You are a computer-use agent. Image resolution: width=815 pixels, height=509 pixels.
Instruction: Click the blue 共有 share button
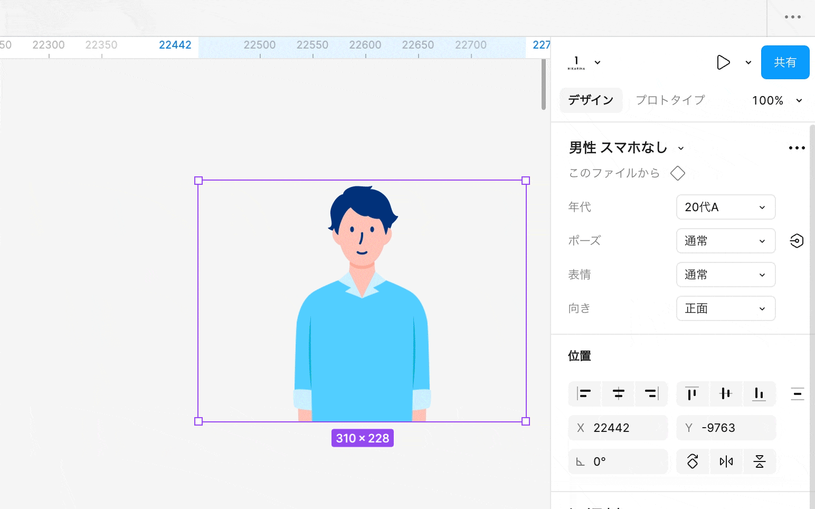tap(785, 62)
